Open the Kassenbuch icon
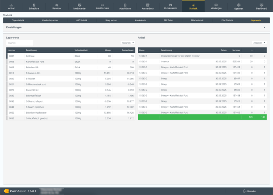The image size is (273, 195). 148,5
